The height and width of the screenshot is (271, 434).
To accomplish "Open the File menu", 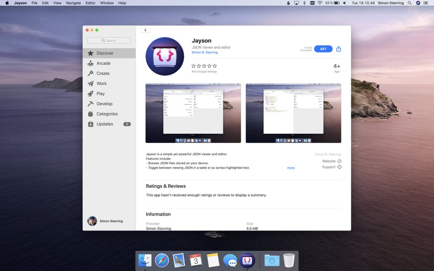I will click(34, 3).
